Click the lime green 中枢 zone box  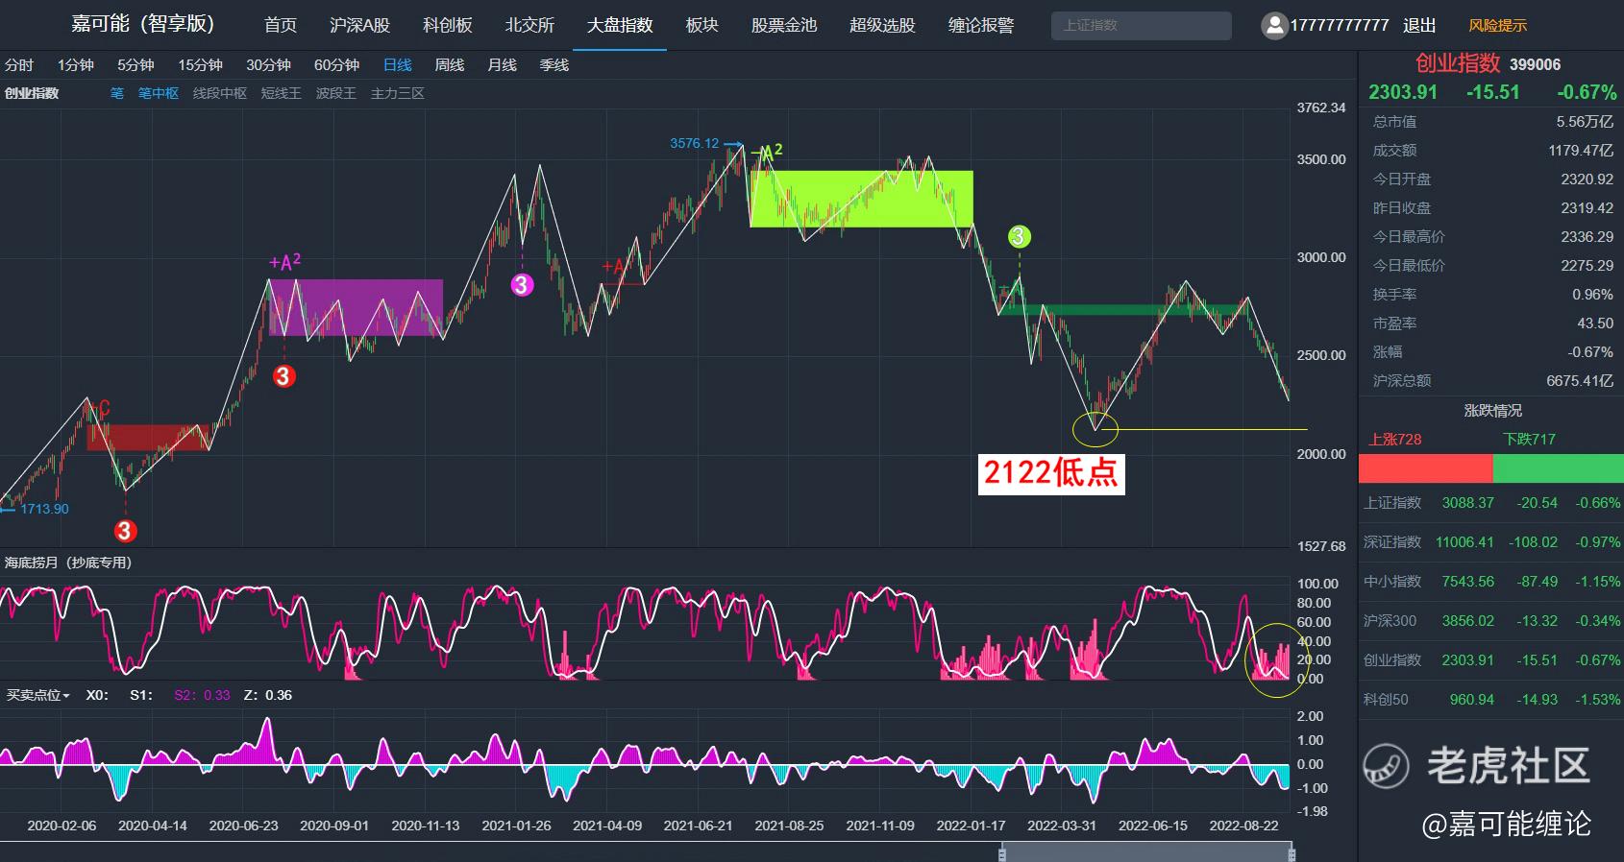coord(861,199)
